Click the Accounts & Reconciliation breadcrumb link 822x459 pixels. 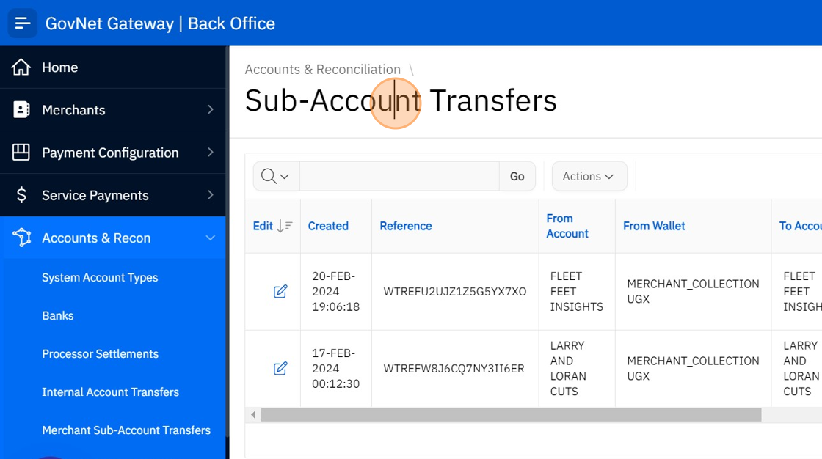click(x=322, y=70)
